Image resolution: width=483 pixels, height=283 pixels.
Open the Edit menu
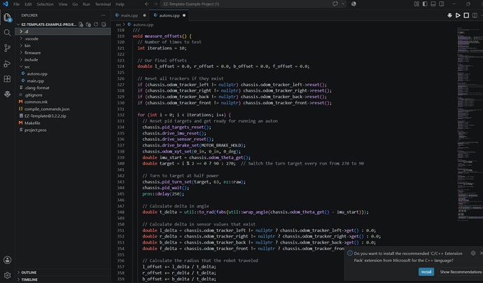coord(28,4)
